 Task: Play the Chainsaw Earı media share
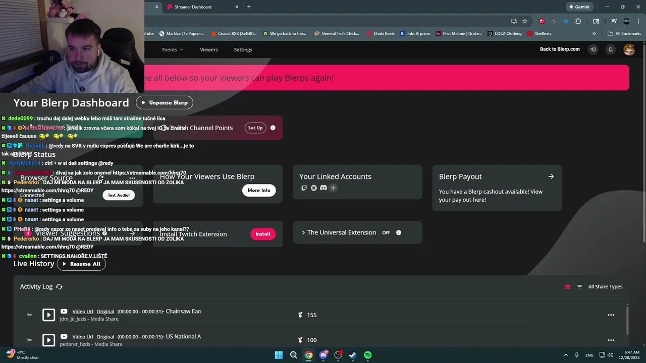click(x=48, y=315)
